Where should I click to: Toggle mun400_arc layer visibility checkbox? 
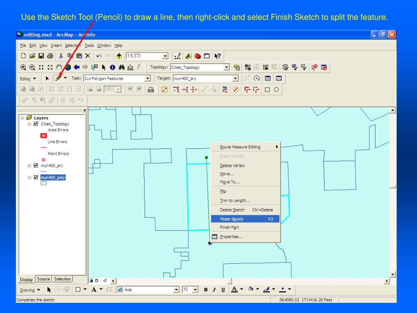click(36, 165)
